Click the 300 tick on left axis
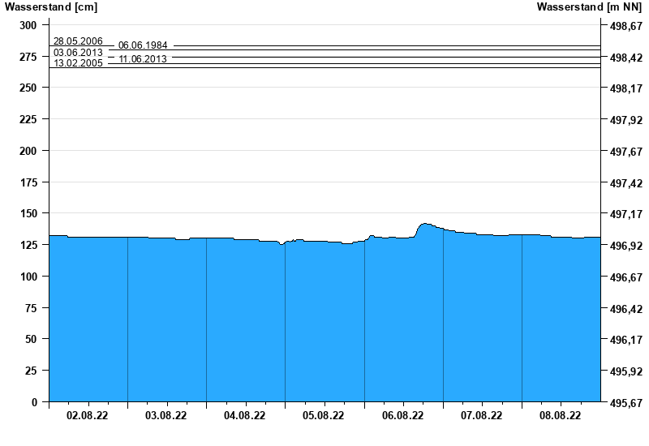 [28, 25]
